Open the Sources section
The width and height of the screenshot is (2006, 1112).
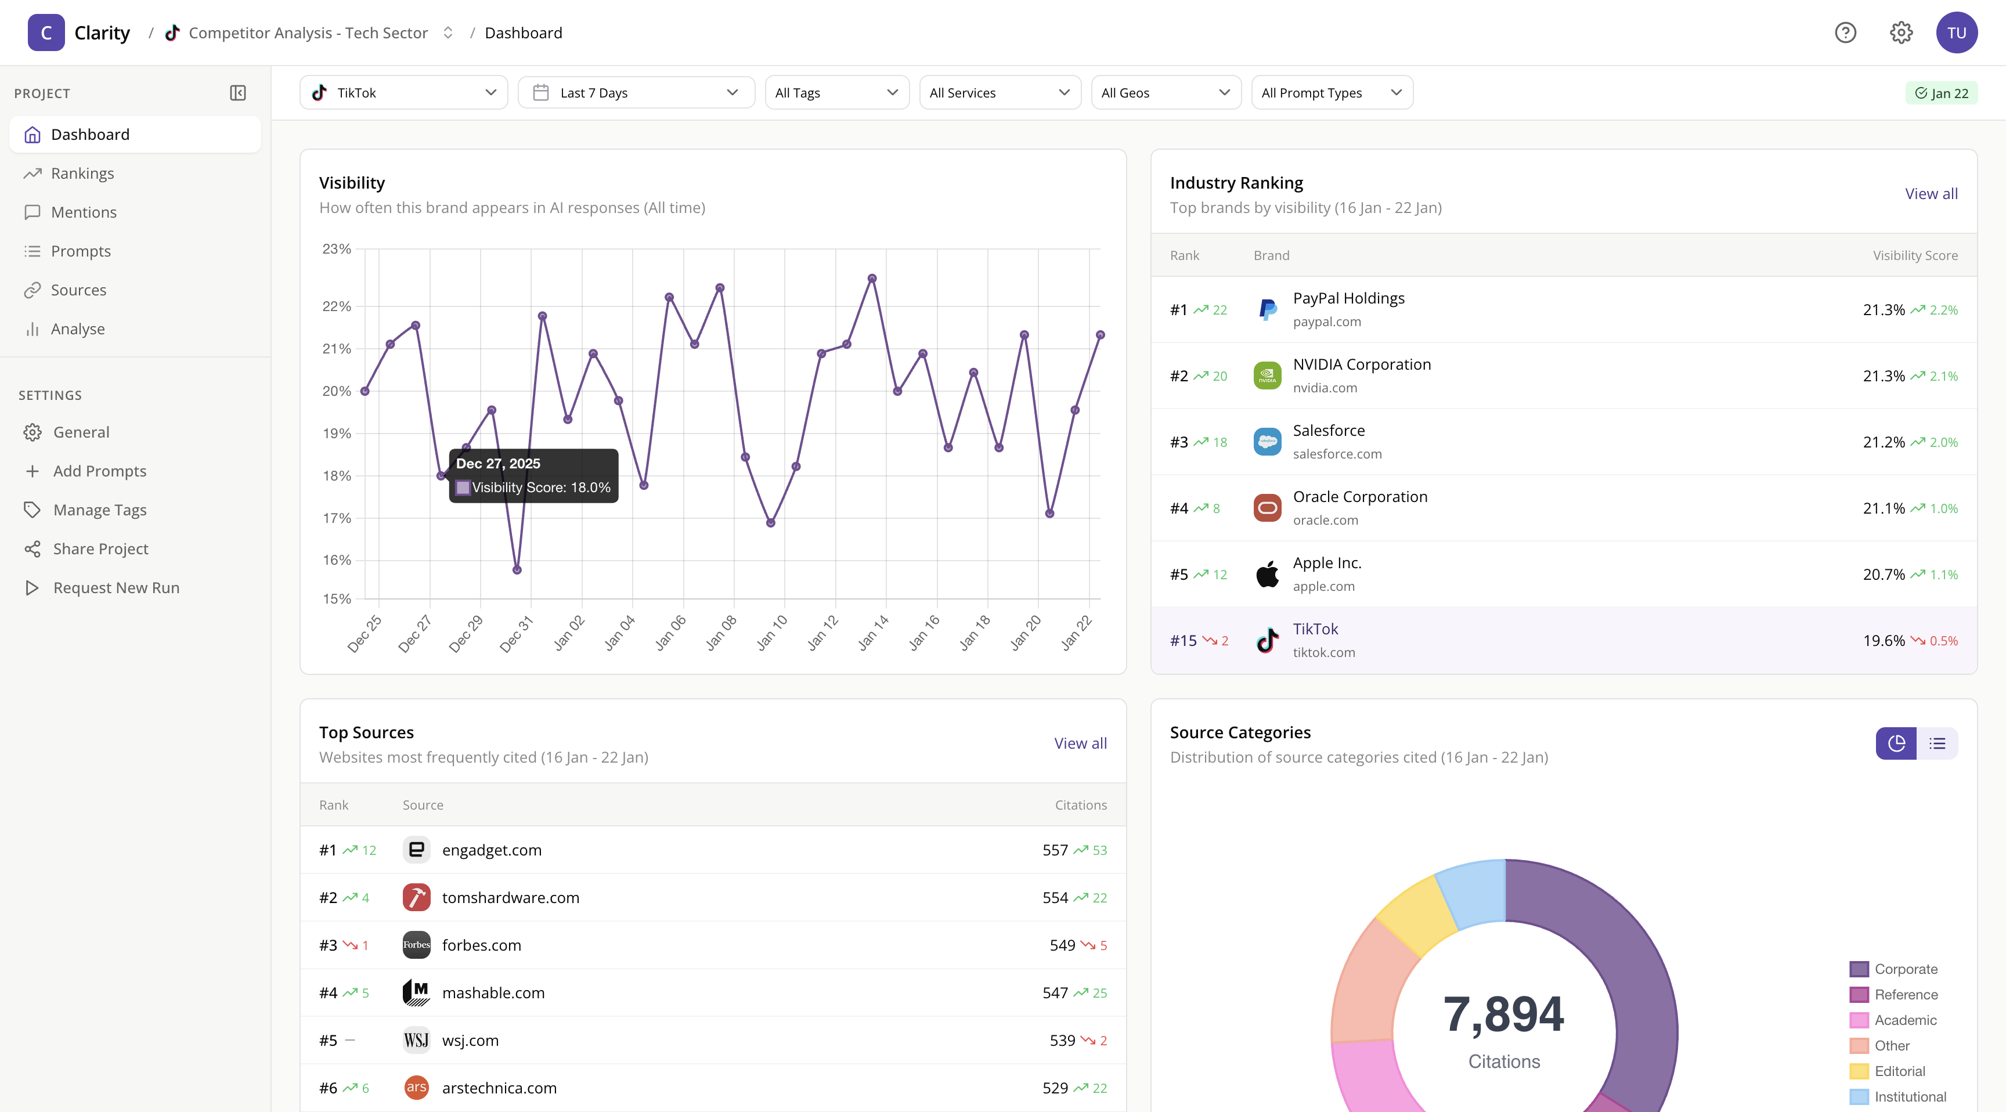78,290
